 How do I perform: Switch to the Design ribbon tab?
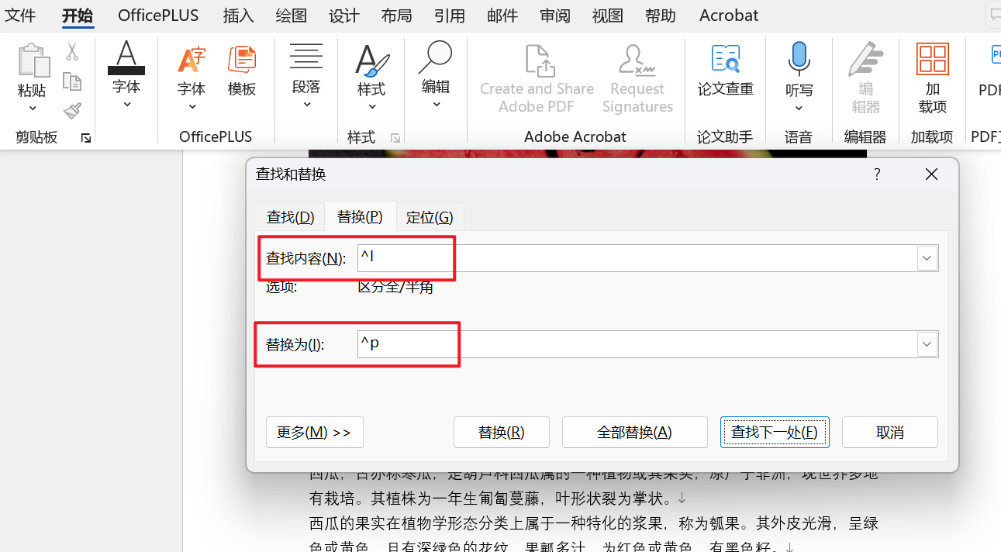click(343, 16)
